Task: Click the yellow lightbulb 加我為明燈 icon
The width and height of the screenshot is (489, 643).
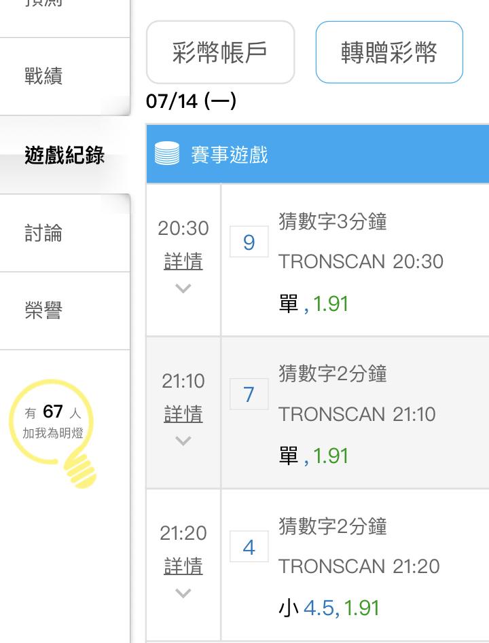Action: [x=53, y=433]
